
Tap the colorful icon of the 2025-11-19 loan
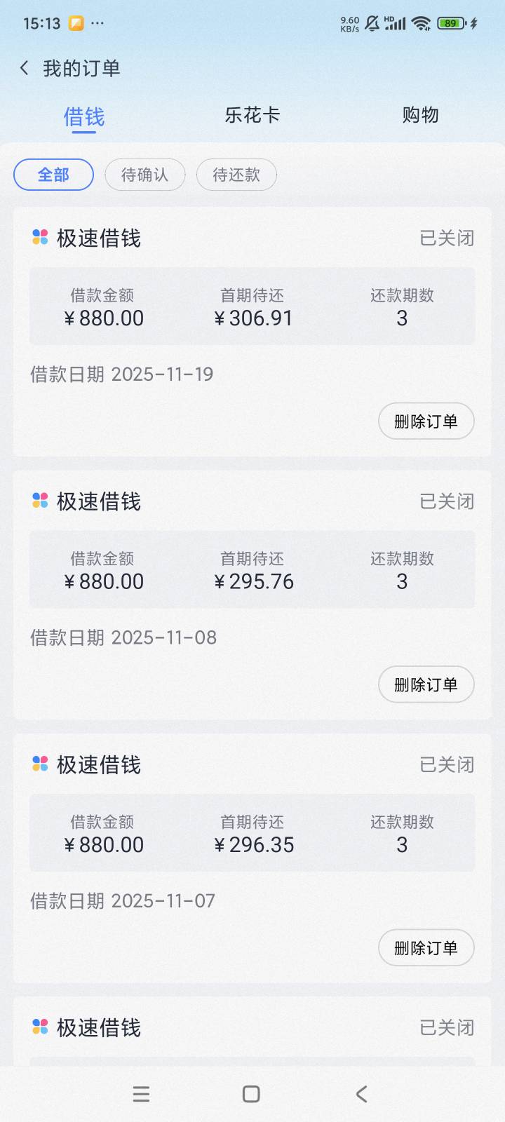point(40,238)
